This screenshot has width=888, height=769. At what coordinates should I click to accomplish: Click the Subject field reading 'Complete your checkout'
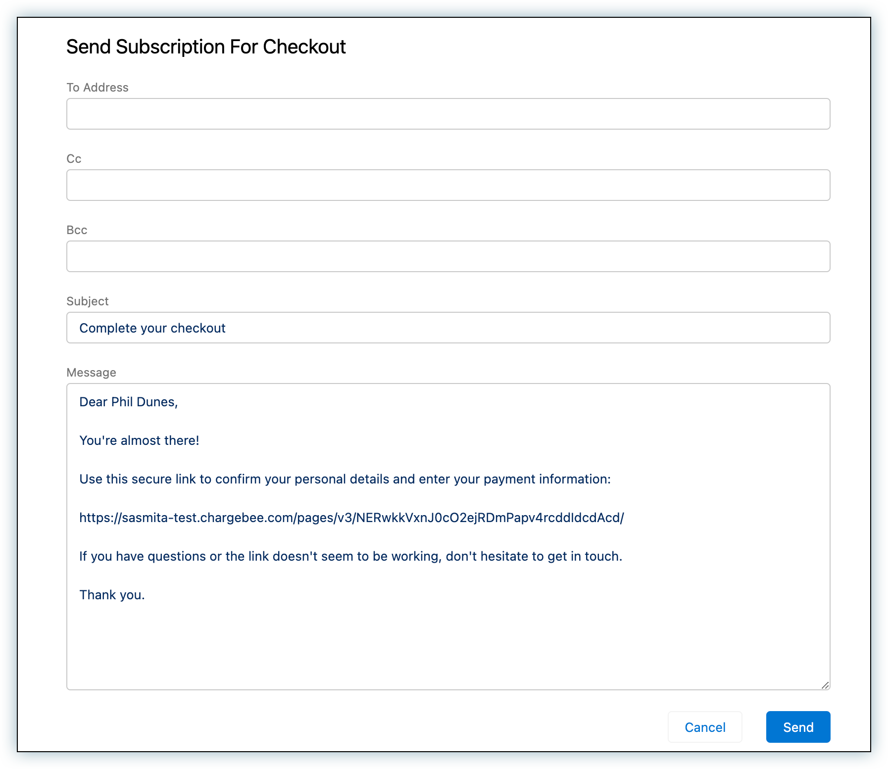[448, 328]
